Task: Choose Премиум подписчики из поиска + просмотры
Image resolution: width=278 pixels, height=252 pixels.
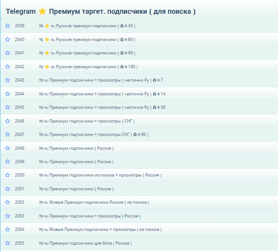Action: (100, 175)
